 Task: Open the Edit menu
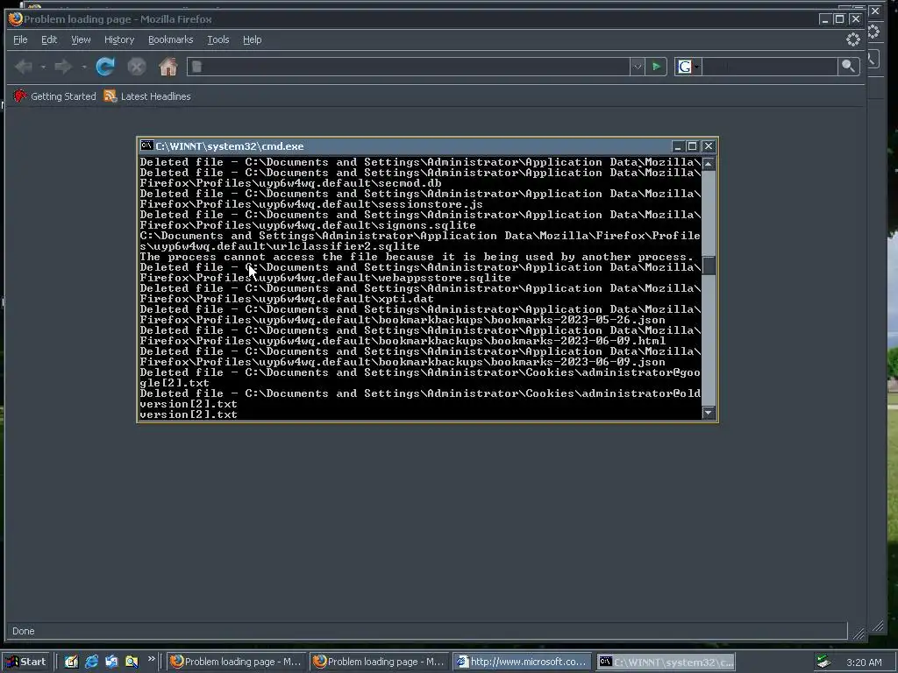pyautogui.click(x=49, y=39)
